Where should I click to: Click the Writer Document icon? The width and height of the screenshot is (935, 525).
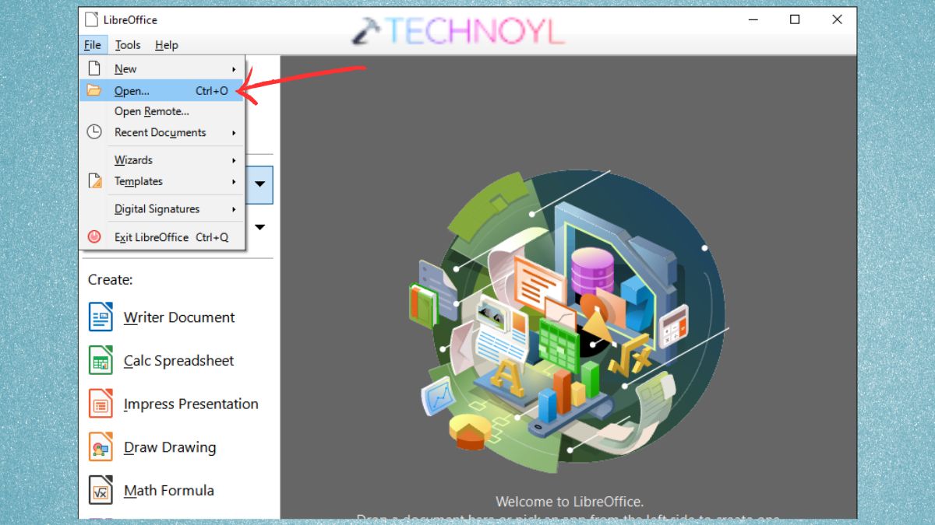click(x=101, y=317)
